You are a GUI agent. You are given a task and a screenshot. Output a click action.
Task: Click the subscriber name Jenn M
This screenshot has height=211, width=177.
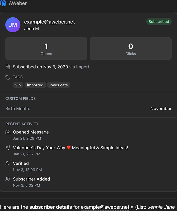tap(31, 29)
